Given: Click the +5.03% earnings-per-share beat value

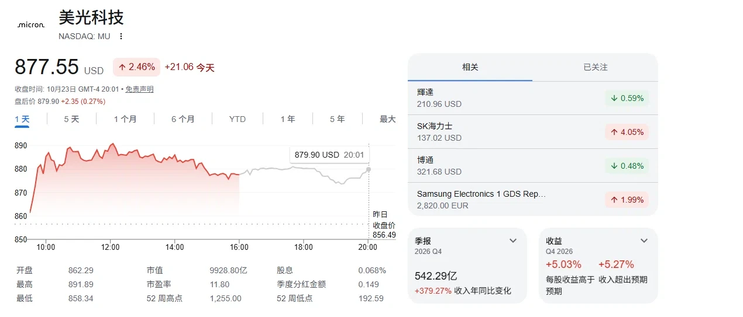Looking at the screenshot, I should [563, 264].
